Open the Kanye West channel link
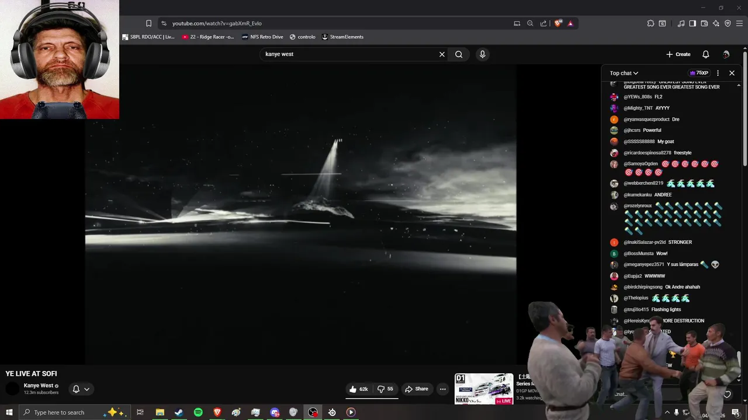The image size is (748, 420). 39,386
